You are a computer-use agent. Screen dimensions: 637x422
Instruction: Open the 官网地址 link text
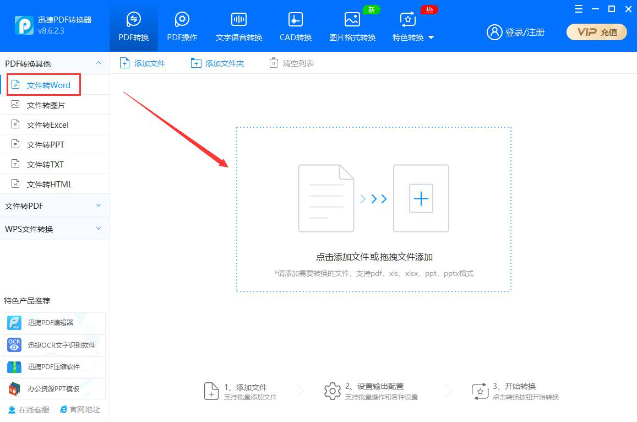tap(85, 409)
